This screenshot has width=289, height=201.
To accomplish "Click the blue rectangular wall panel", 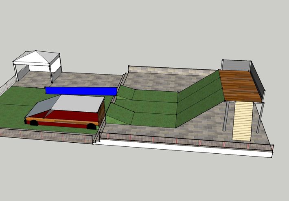I will 81,91.
